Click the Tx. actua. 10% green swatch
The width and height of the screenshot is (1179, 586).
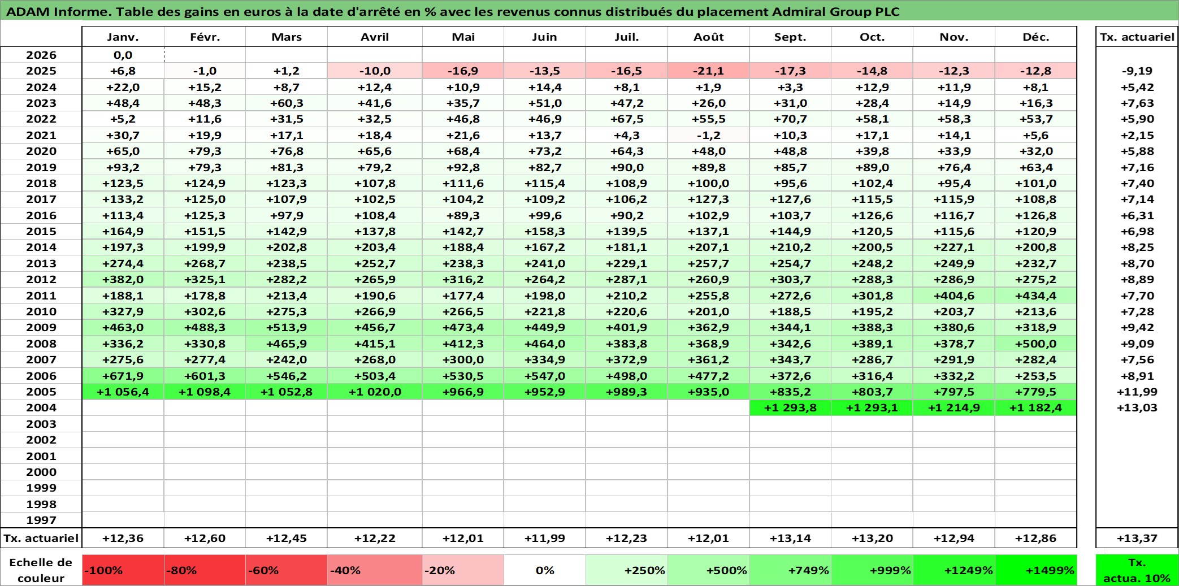pyautogui.click(x=1137, y=570)
